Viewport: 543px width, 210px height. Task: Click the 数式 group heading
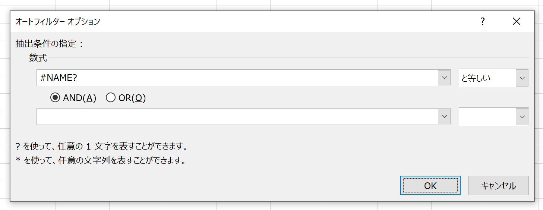point(38,58)
